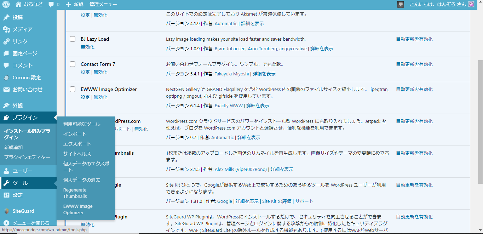The height and width of the screenshot is (234, 483).
Task: Select the 外観 appearance icon
Action: click(x=6, y=105)
